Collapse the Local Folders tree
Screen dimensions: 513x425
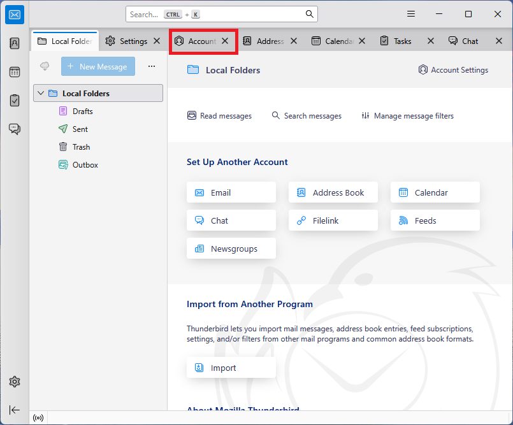coord(41,93)
